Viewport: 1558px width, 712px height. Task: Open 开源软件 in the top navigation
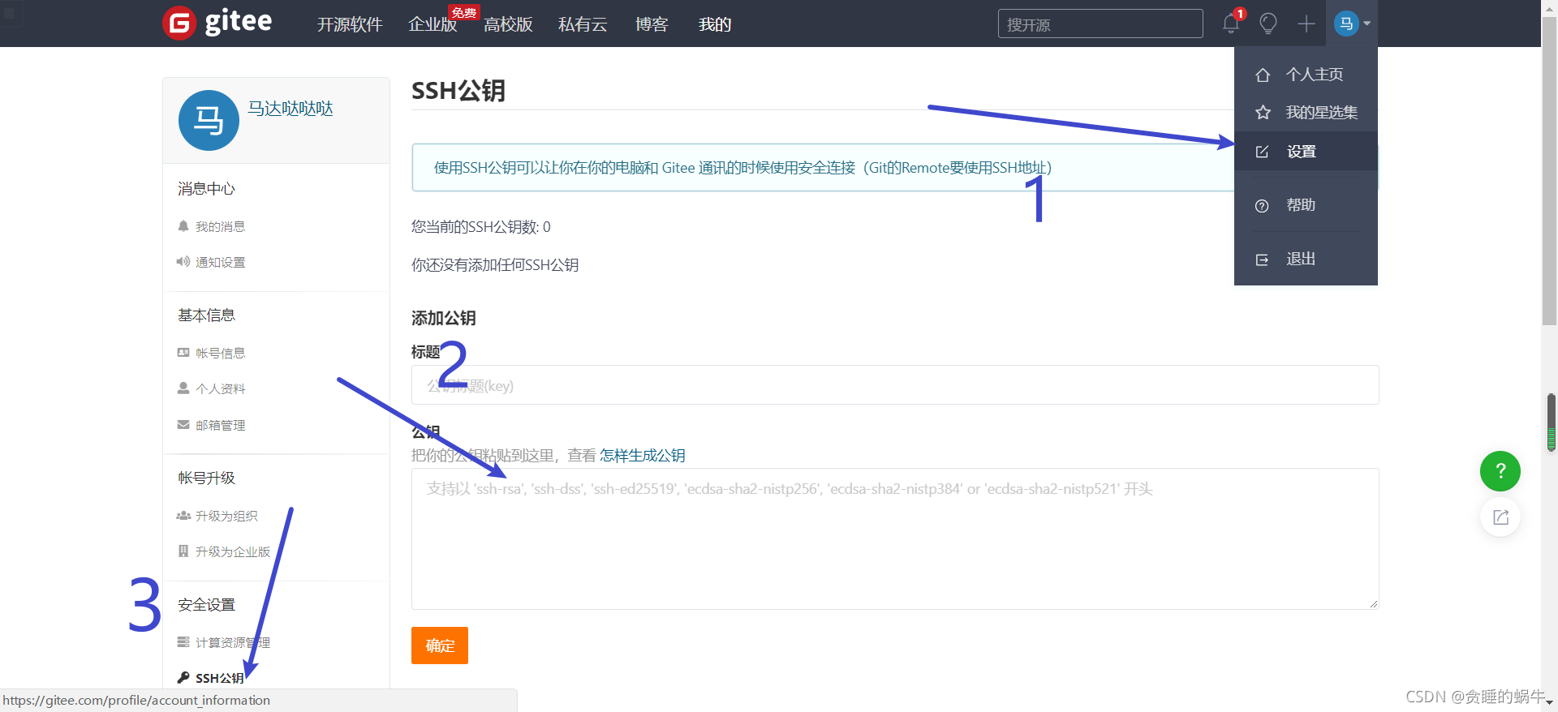[x=350, y=24]
